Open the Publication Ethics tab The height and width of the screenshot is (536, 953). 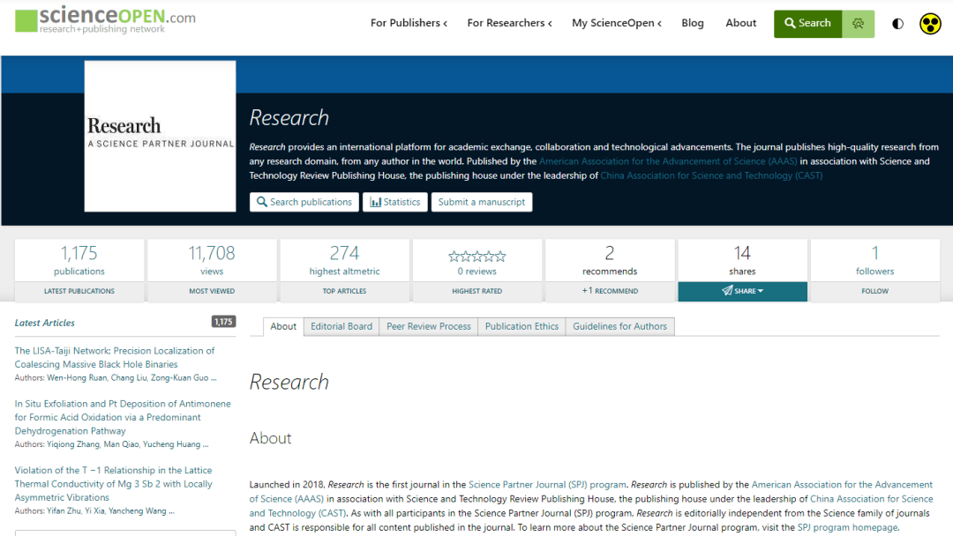tap(522, 326)
